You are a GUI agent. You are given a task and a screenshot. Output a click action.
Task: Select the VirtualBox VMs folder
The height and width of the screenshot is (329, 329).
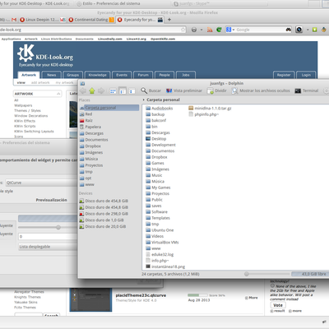pyautogui.click(x=162, y=243)
